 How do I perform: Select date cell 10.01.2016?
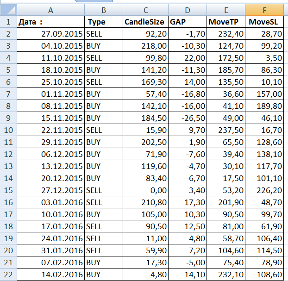click(50, 214)
